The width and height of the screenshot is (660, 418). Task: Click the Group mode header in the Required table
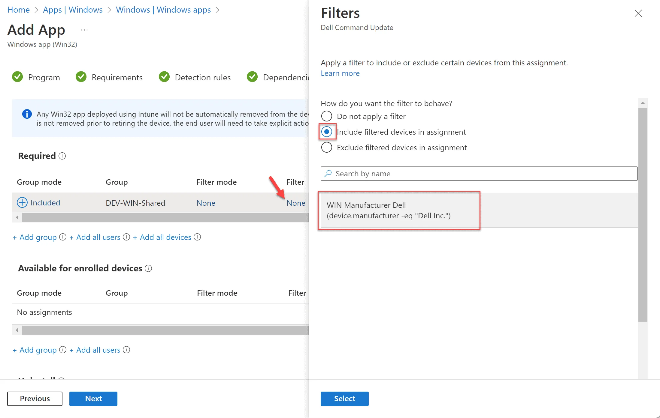tap(39, 182)
